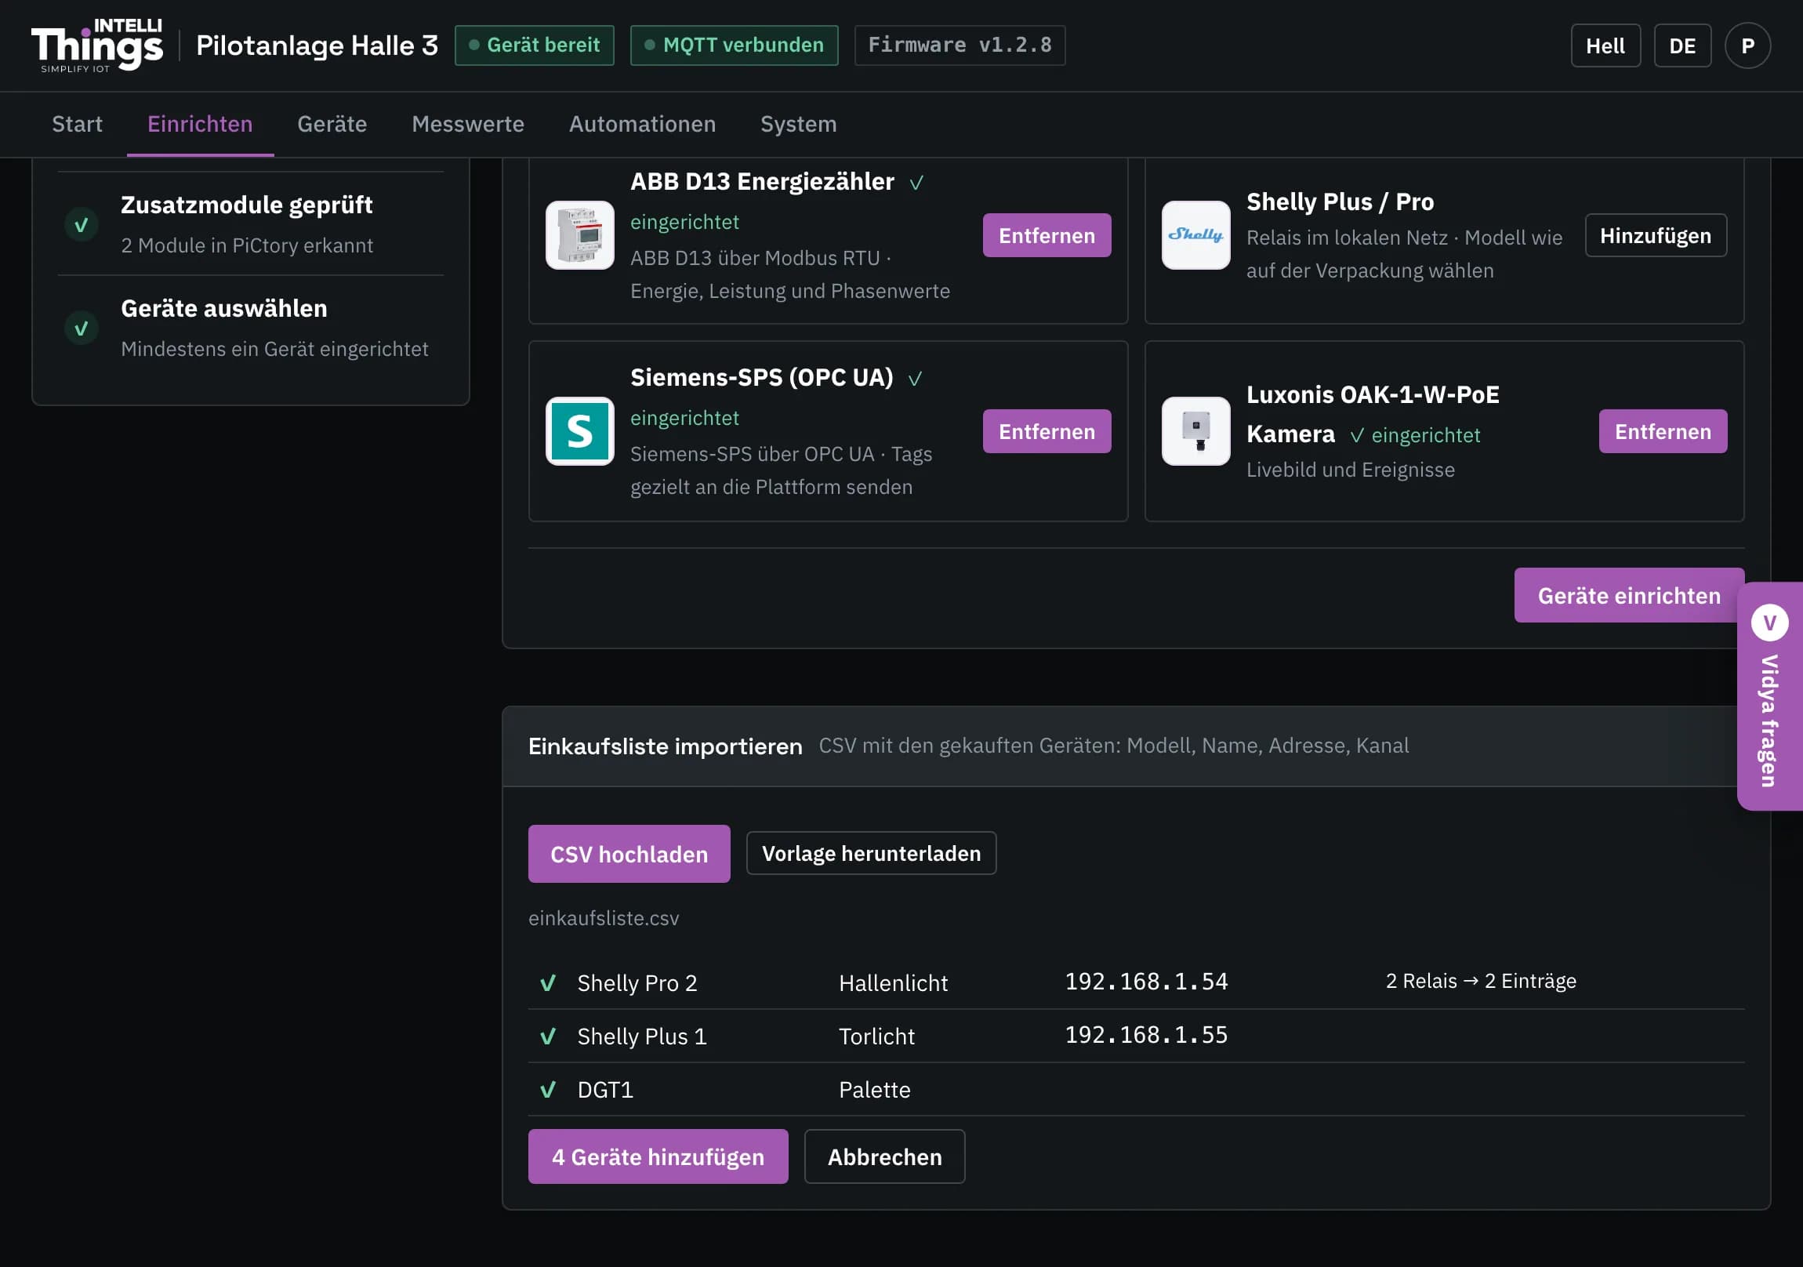The width and height of the screenshot is (1803, 1267).
Task: Upload a CSV with CSV hochladen
Action: (629, 854)
